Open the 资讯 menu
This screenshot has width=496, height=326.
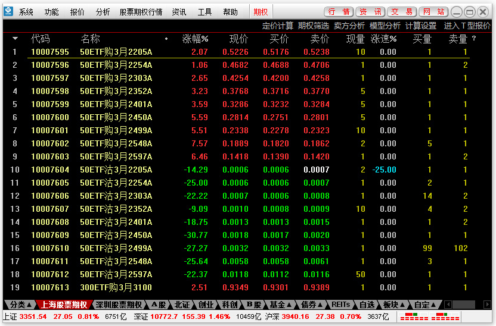[179, 12]
